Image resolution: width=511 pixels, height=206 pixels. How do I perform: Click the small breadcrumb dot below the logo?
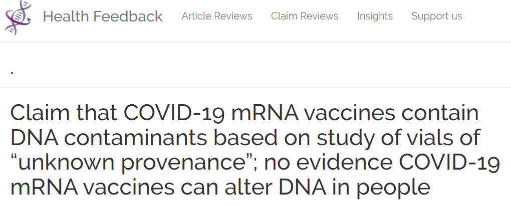pyautogui.click(x=12, y=73)
